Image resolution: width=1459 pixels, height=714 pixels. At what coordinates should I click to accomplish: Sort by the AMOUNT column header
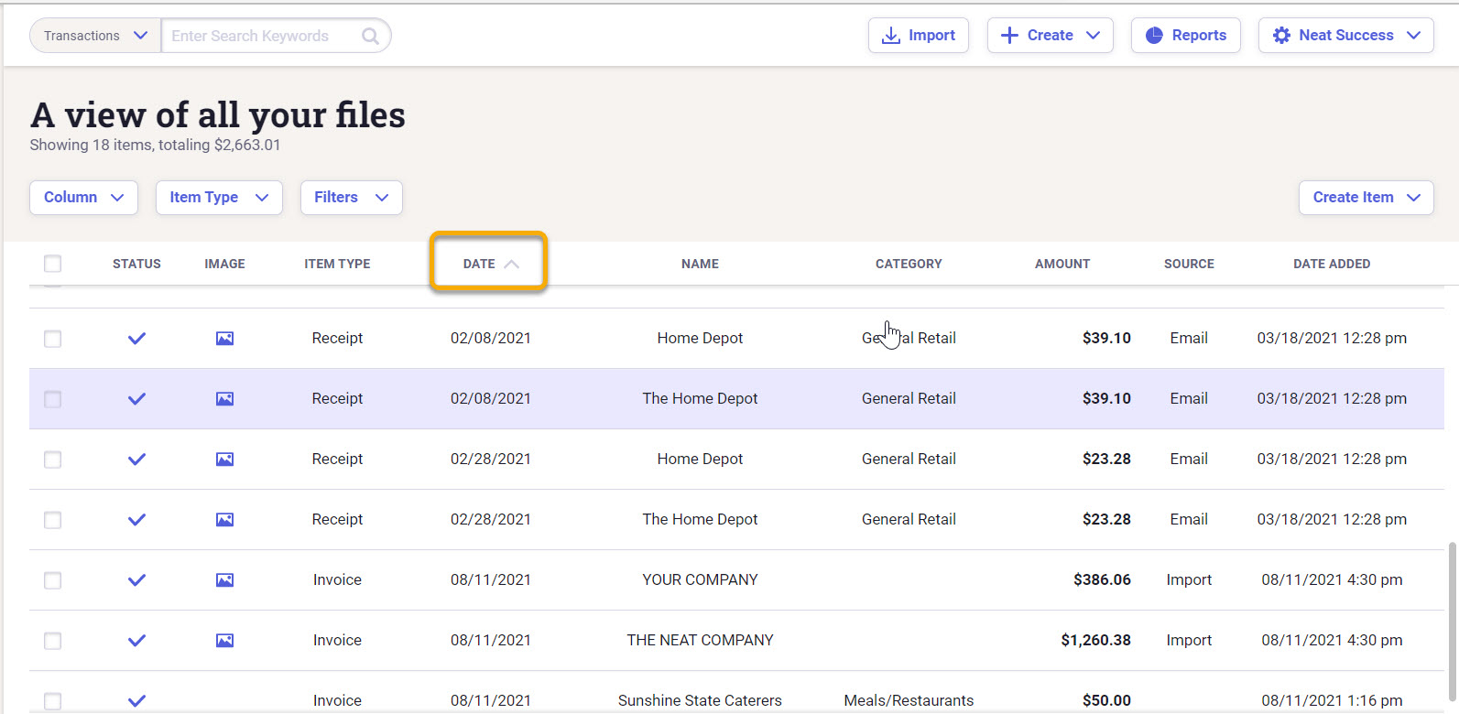(1062, 264)
